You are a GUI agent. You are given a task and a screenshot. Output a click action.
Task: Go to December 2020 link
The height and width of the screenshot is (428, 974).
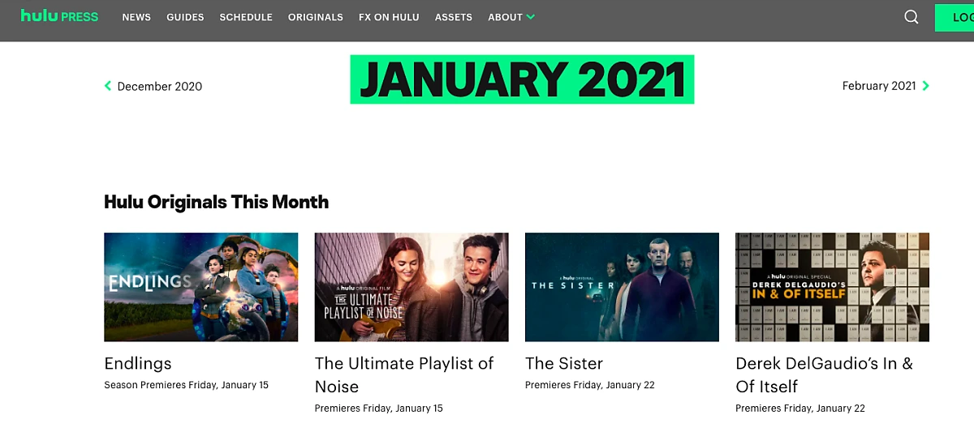tap(160, 86)
